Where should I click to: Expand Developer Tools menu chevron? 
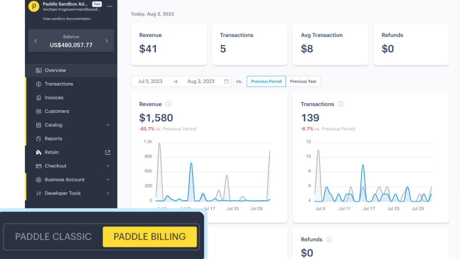pyautogui.click(x=108, y=193)
